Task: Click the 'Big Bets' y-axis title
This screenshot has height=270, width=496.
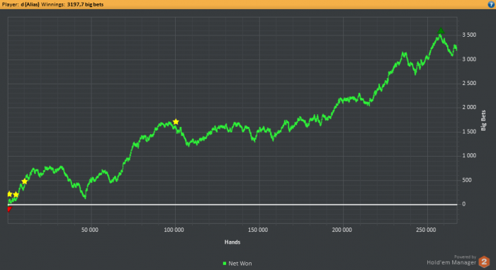Action: (x=483, y=120)
